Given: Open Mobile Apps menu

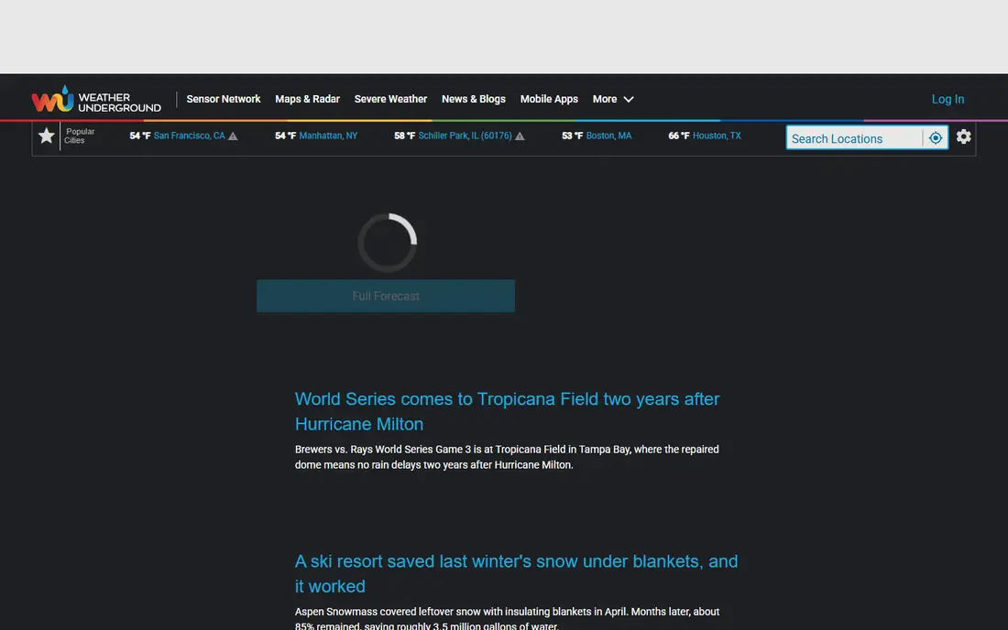Looking at the screenshot, I should (x=549, y=99).
